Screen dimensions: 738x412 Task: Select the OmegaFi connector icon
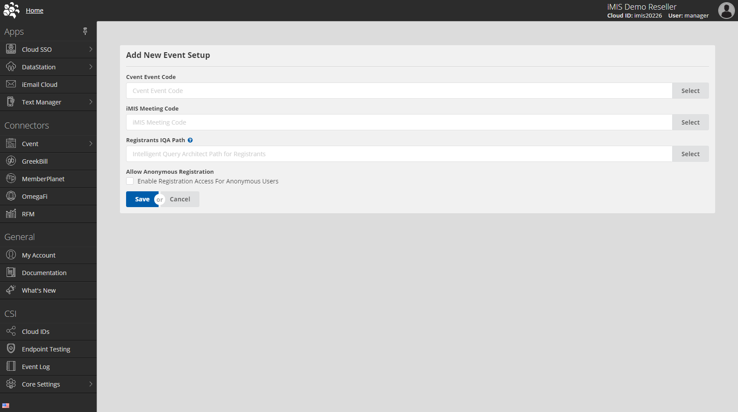(11, 196)
